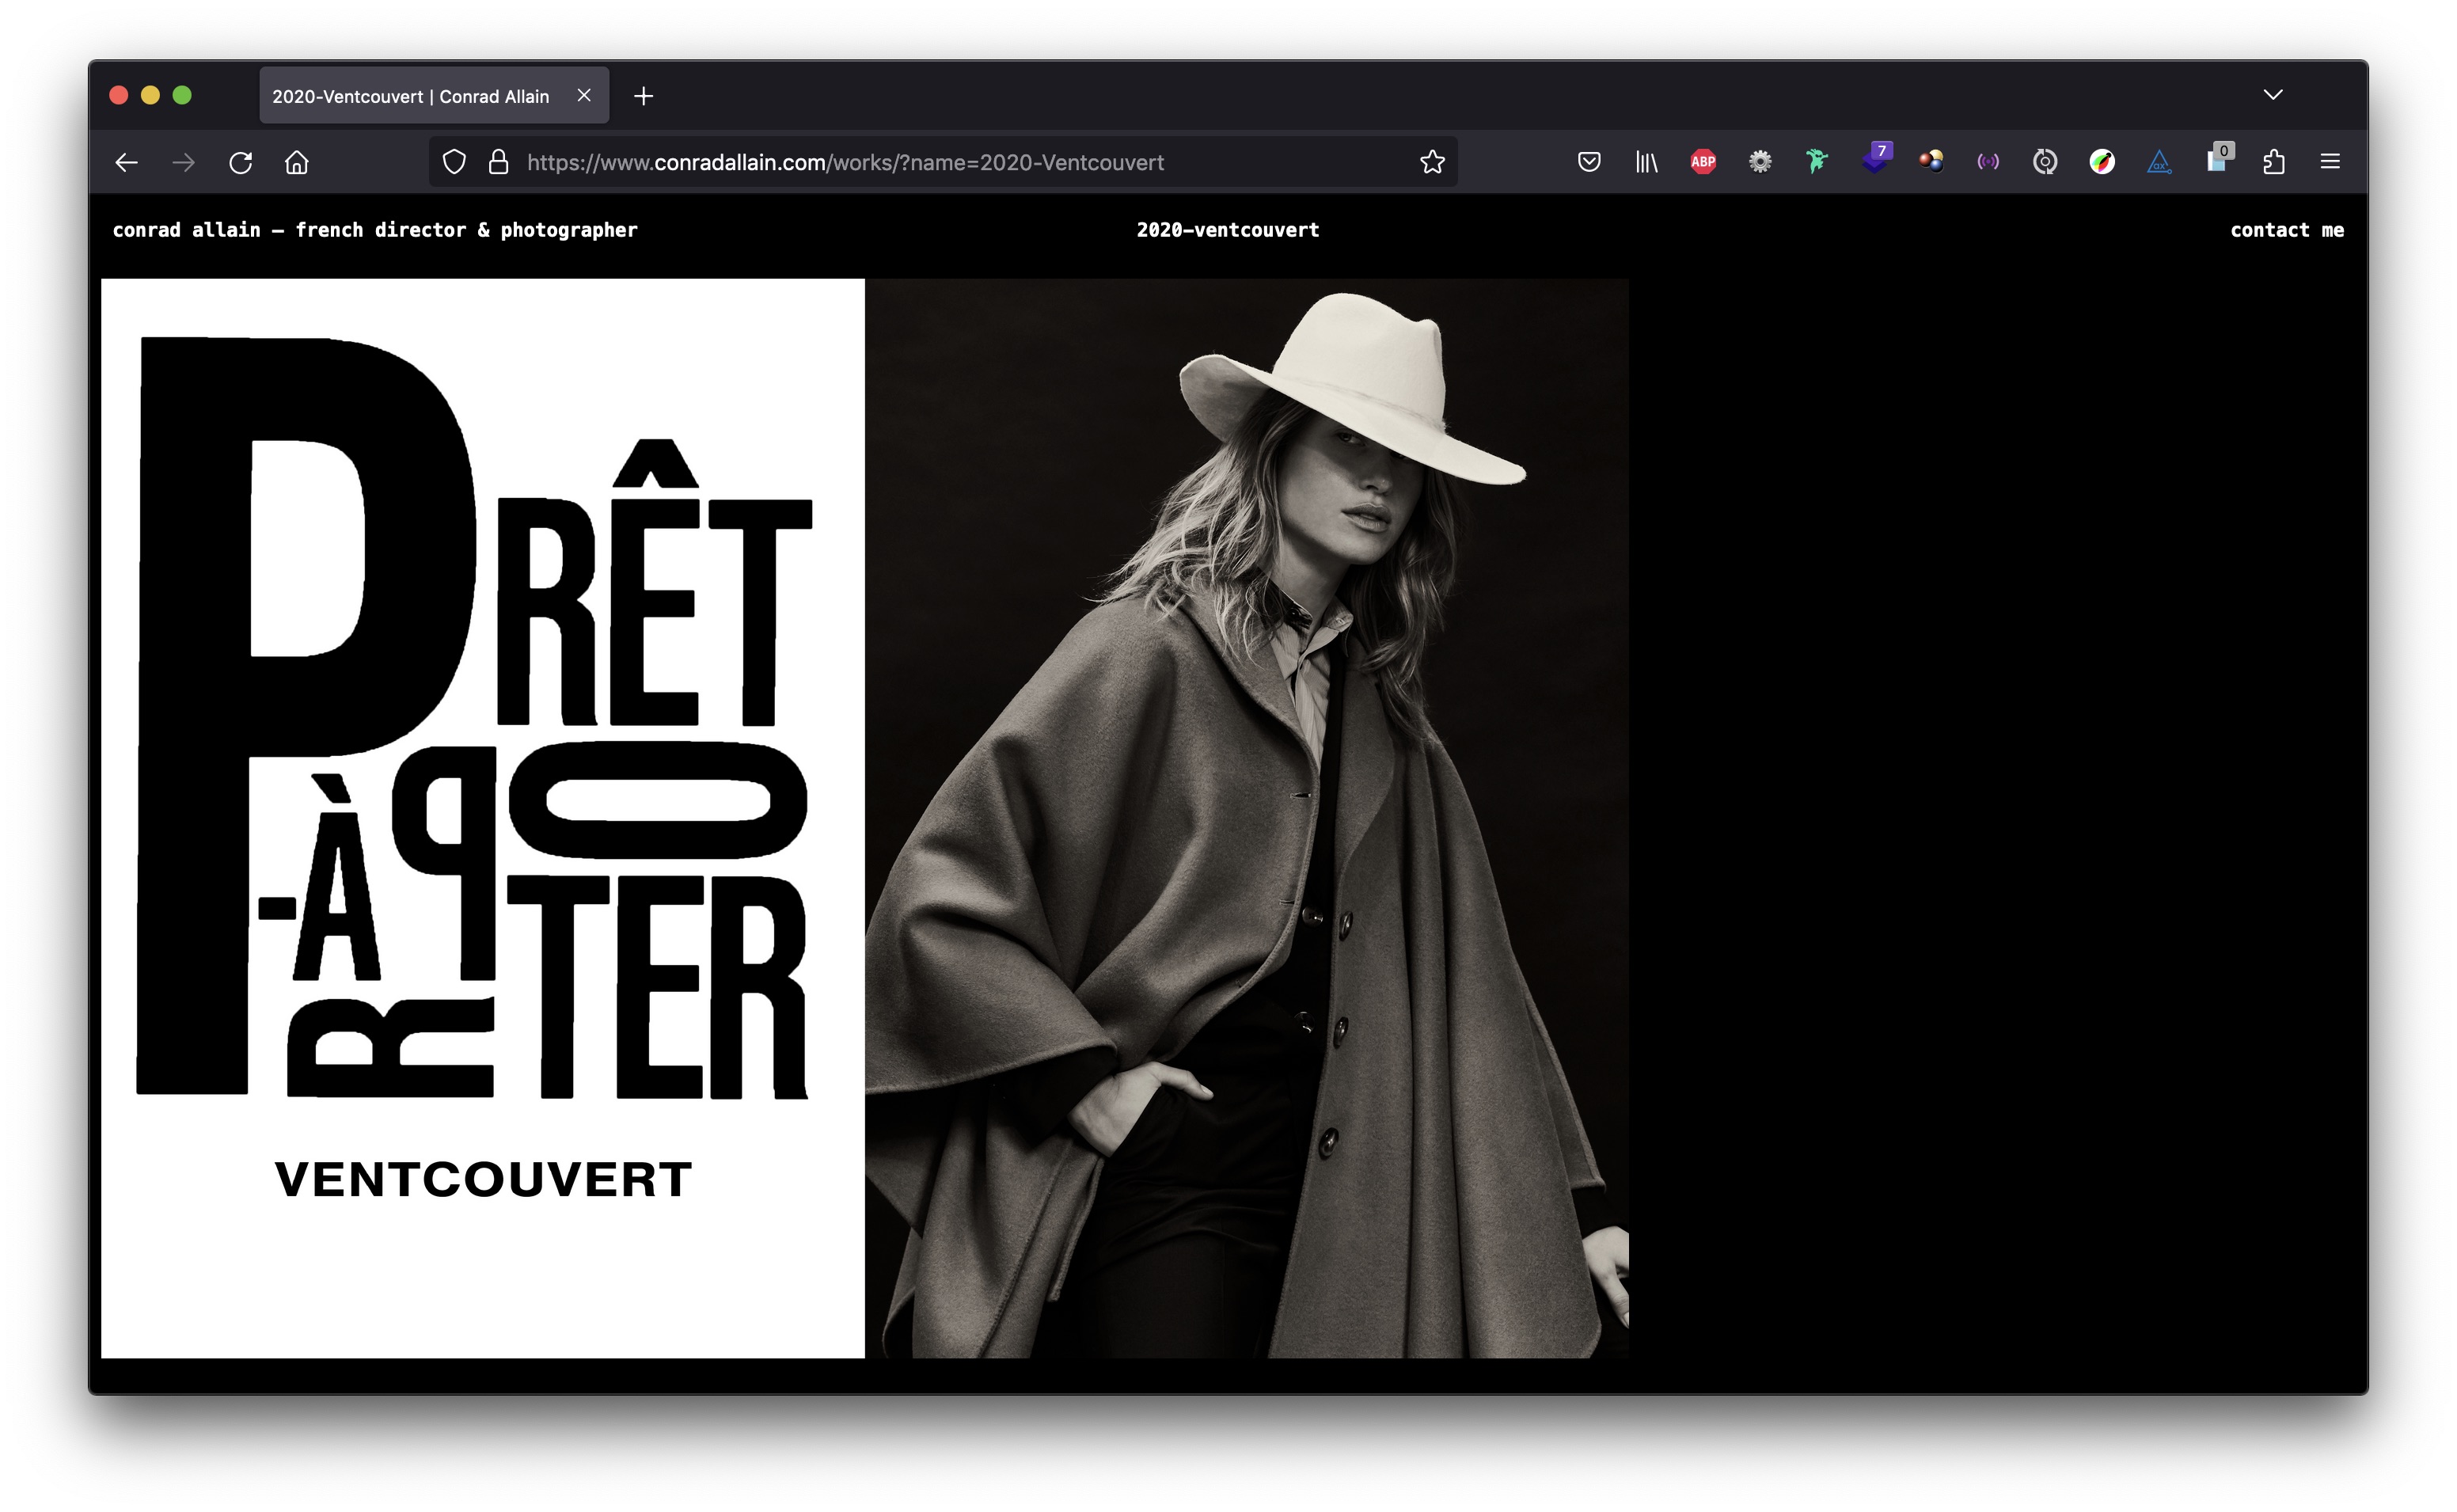Click the circular target extension icon

tap(2045, 162)
